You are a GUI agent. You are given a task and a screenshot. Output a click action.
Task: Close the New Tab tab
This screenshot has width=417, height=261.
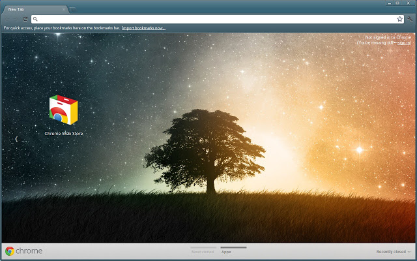pos(63,10)
